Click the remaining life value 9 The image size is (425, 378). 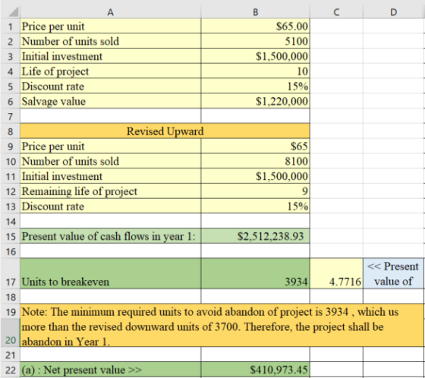pyautogui.click(x=255, y=191)
